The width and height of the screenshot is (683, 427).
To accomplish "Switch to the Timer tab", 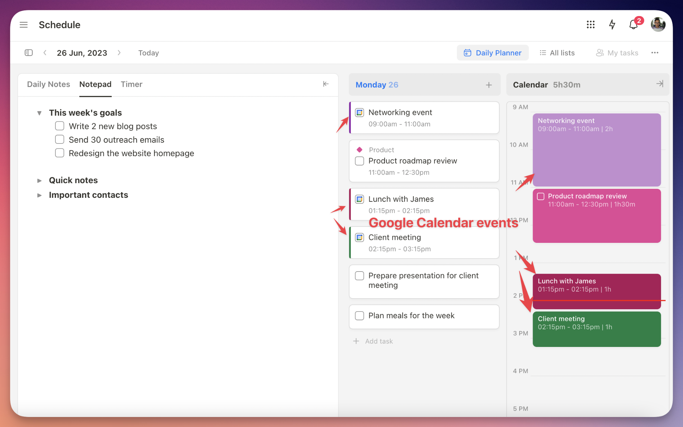I will (x=131, y=84).
